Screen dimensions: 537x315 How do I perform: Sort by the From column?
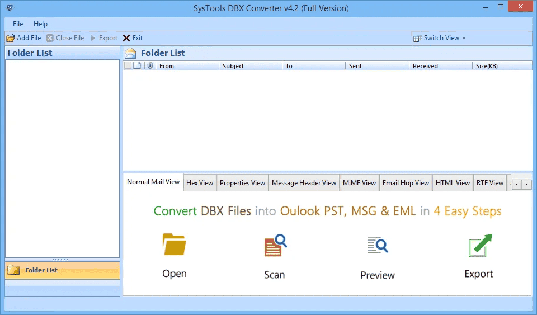click(x=187, y=65)
